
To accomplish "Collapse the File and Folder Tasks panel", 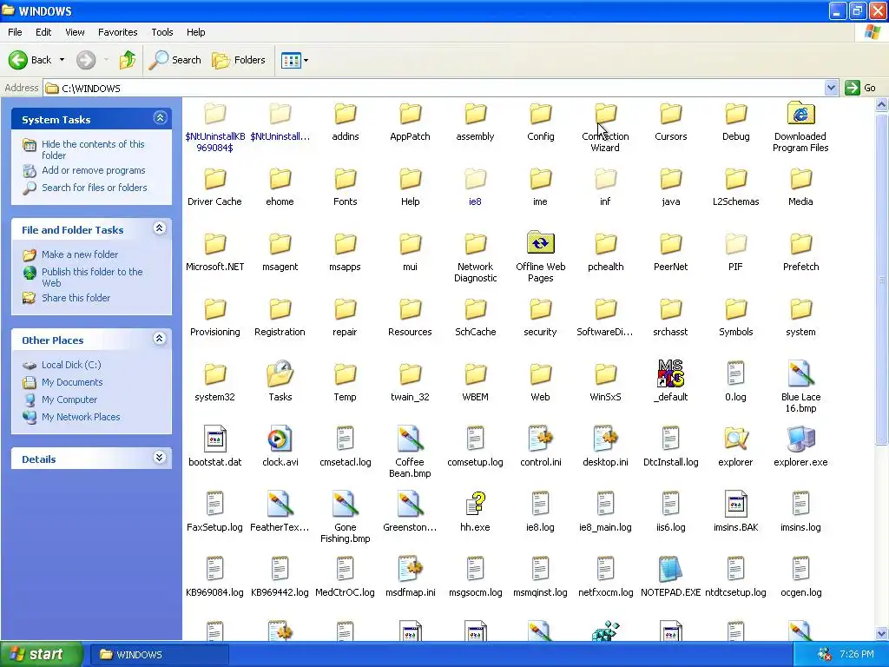I will 160,228.
